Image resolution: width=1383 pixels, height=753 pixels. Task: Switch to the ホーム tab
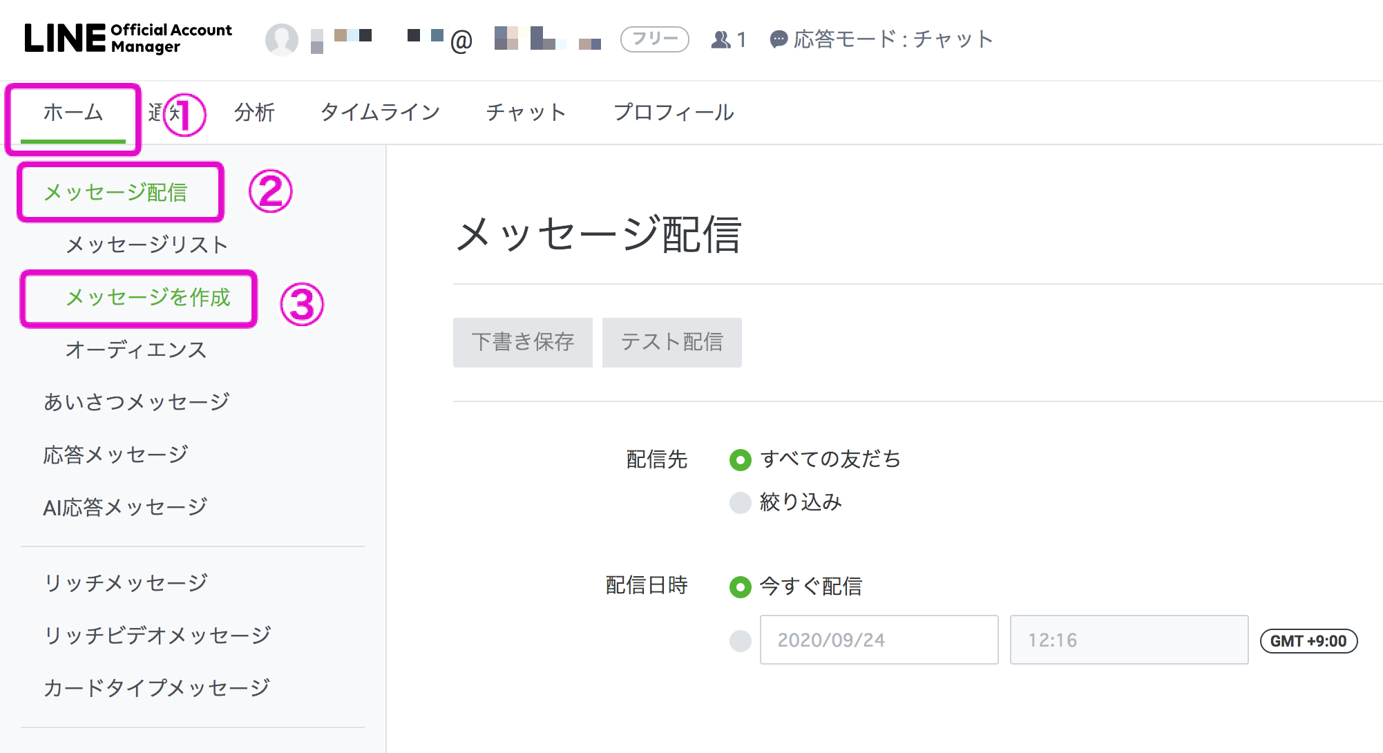point(73,113)
